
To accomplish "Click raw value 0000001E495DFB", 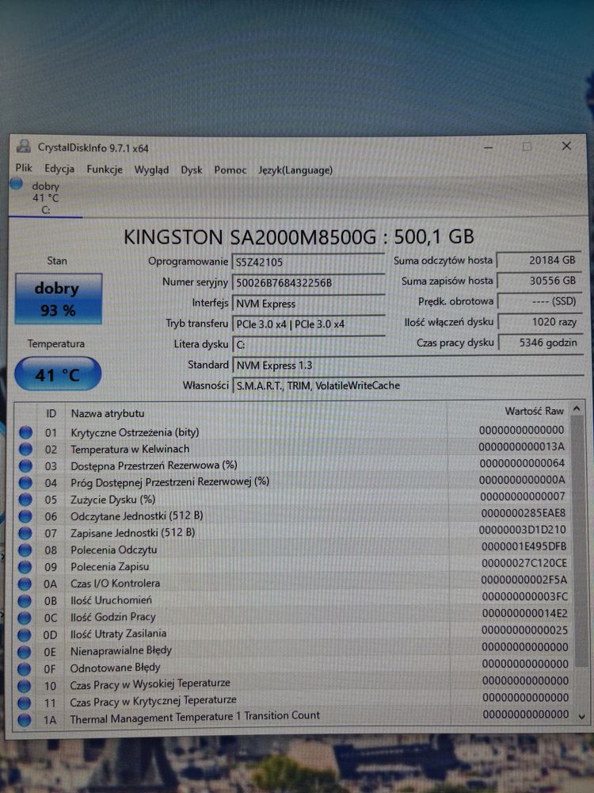I will click(x=524, y=546).
